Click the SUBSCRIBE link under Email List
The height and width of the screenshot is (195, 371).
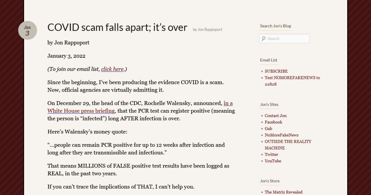tap(276, 71)
